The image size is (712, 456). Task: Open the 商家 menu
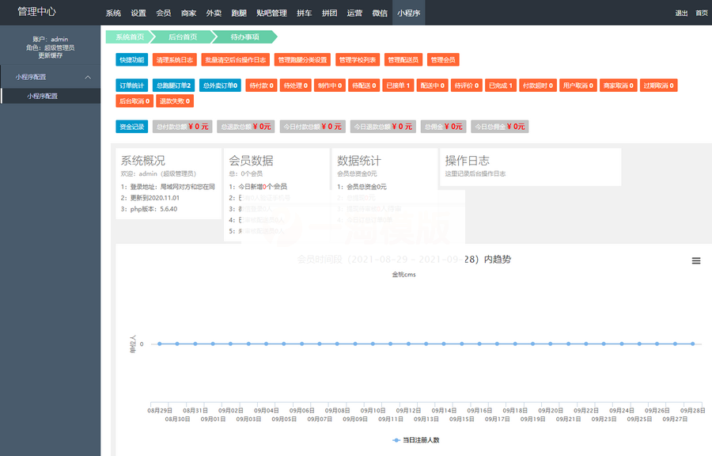tap(190, 13)
